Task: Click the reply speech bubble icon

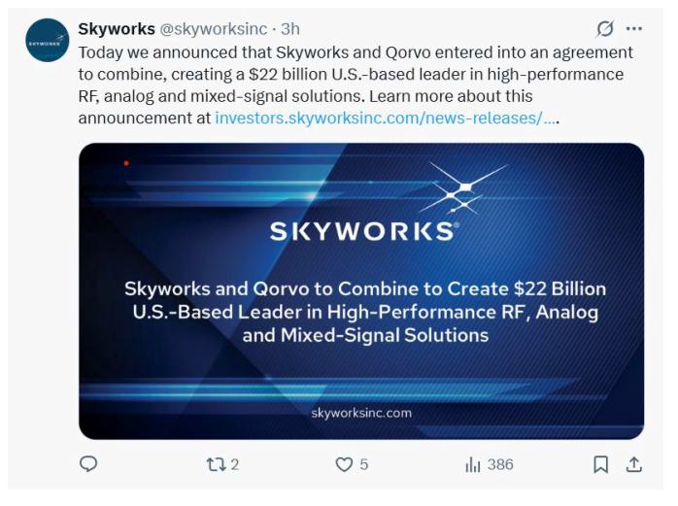Action: point(88,464)
